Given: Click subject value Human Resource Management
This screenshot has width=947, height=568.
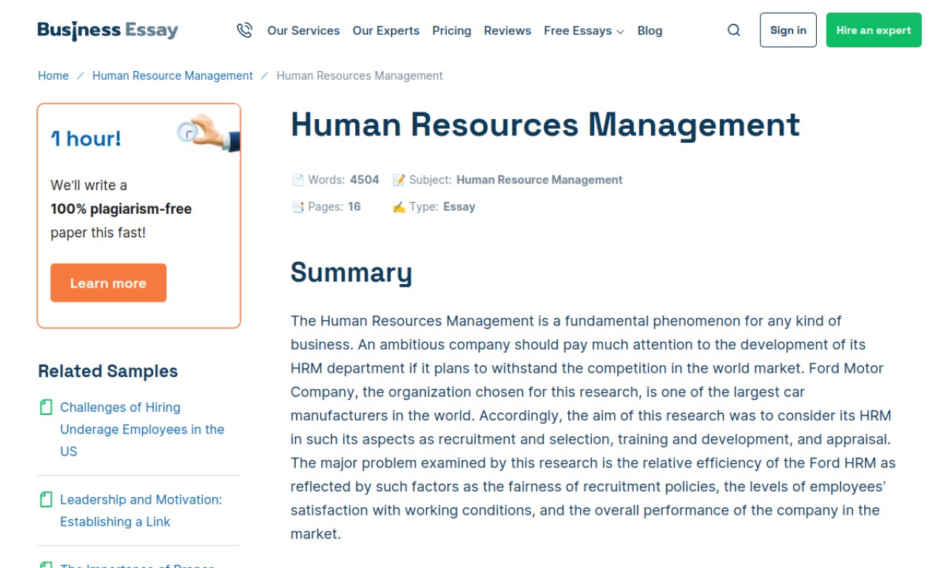Looking at the screenshot, I should tap(539, 180).
